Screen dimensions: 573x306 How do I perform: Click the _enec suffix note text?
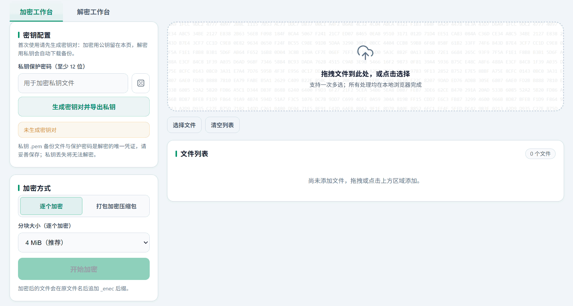[74, 289]
